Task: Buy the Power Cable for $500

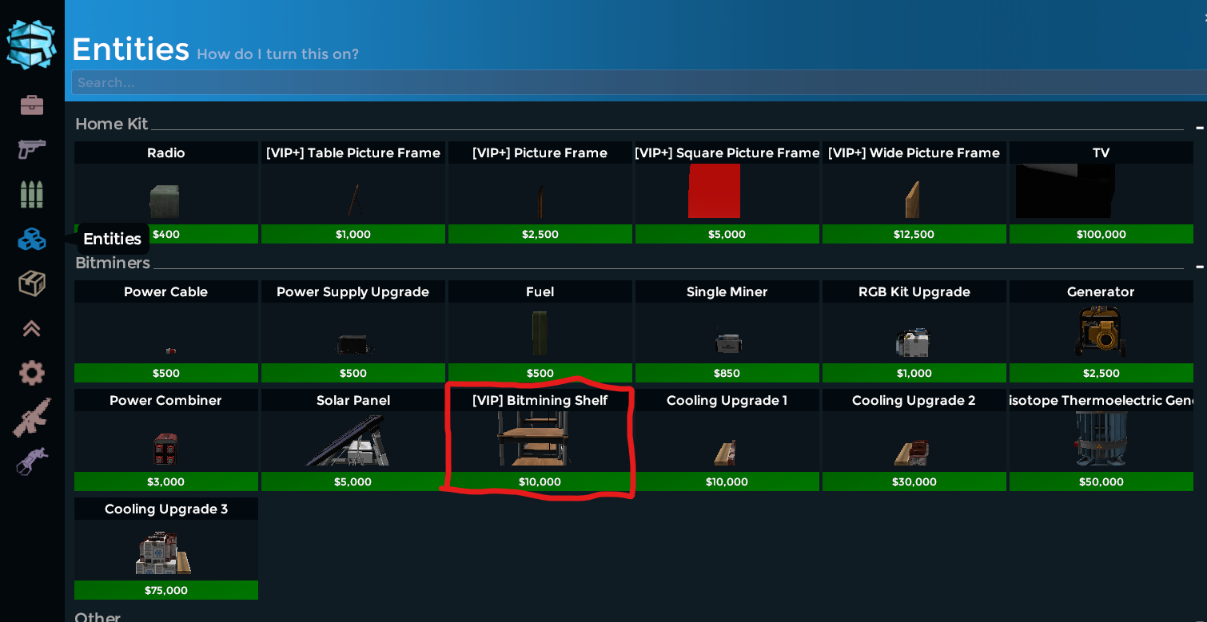Action: coord(166,373)
